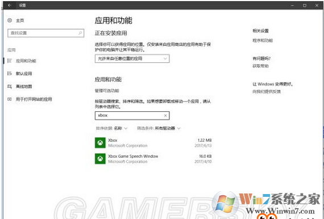The width and height of the screenshot is (324, 219).
Task: Focus the 查找设置 search box
Action: [x=46, y=33]
